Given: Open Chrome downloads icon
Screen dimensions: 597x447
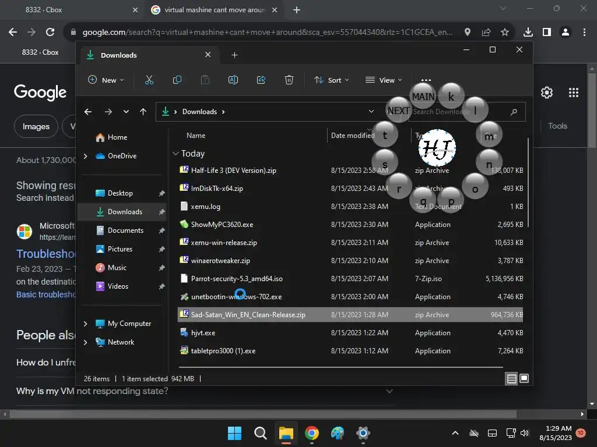Looking at the screenshot, I should pos(528,33).
